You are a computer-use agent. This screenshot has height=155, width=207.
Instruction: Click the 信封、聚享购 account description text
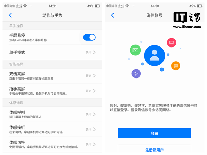[x=154, y=108]
